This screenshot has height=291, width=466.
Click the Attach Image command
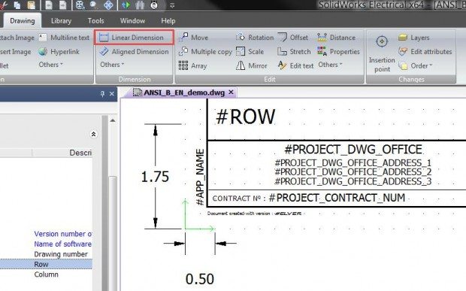(17, 38)
